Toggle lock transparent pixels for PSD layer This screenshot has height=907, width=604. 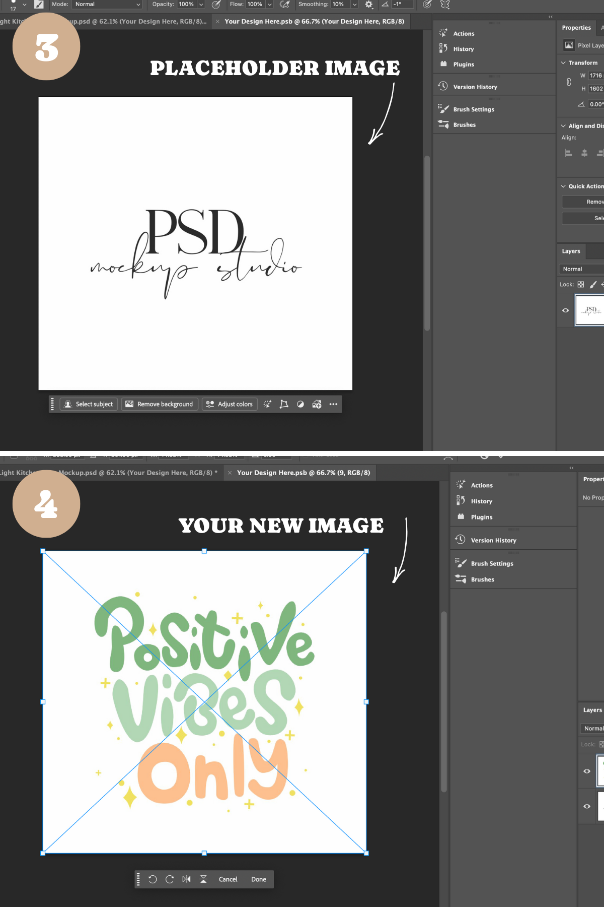pos(581,285)
